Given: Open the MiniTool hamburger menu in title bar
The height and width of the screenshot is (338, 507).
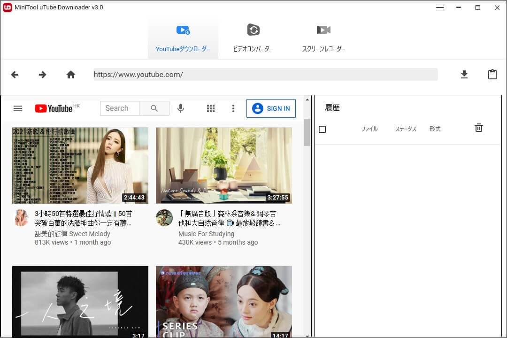Looking at the screenshot, I should coord(439,8).
